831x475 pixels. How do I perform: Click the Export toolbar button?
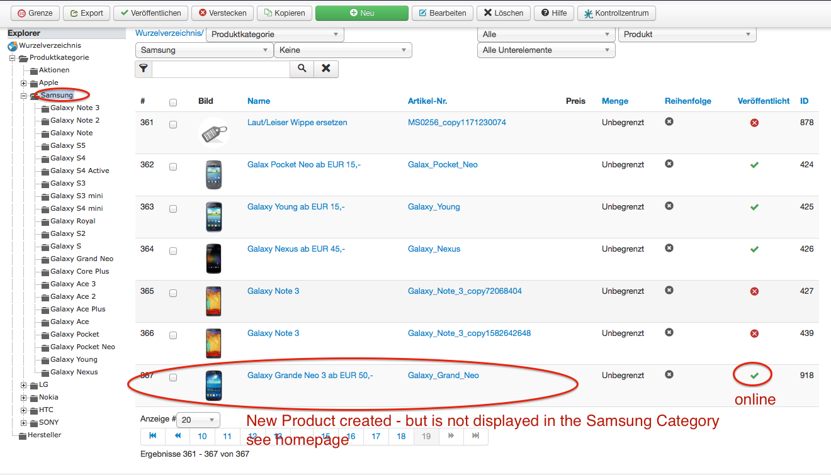click(x=87, y=13)
